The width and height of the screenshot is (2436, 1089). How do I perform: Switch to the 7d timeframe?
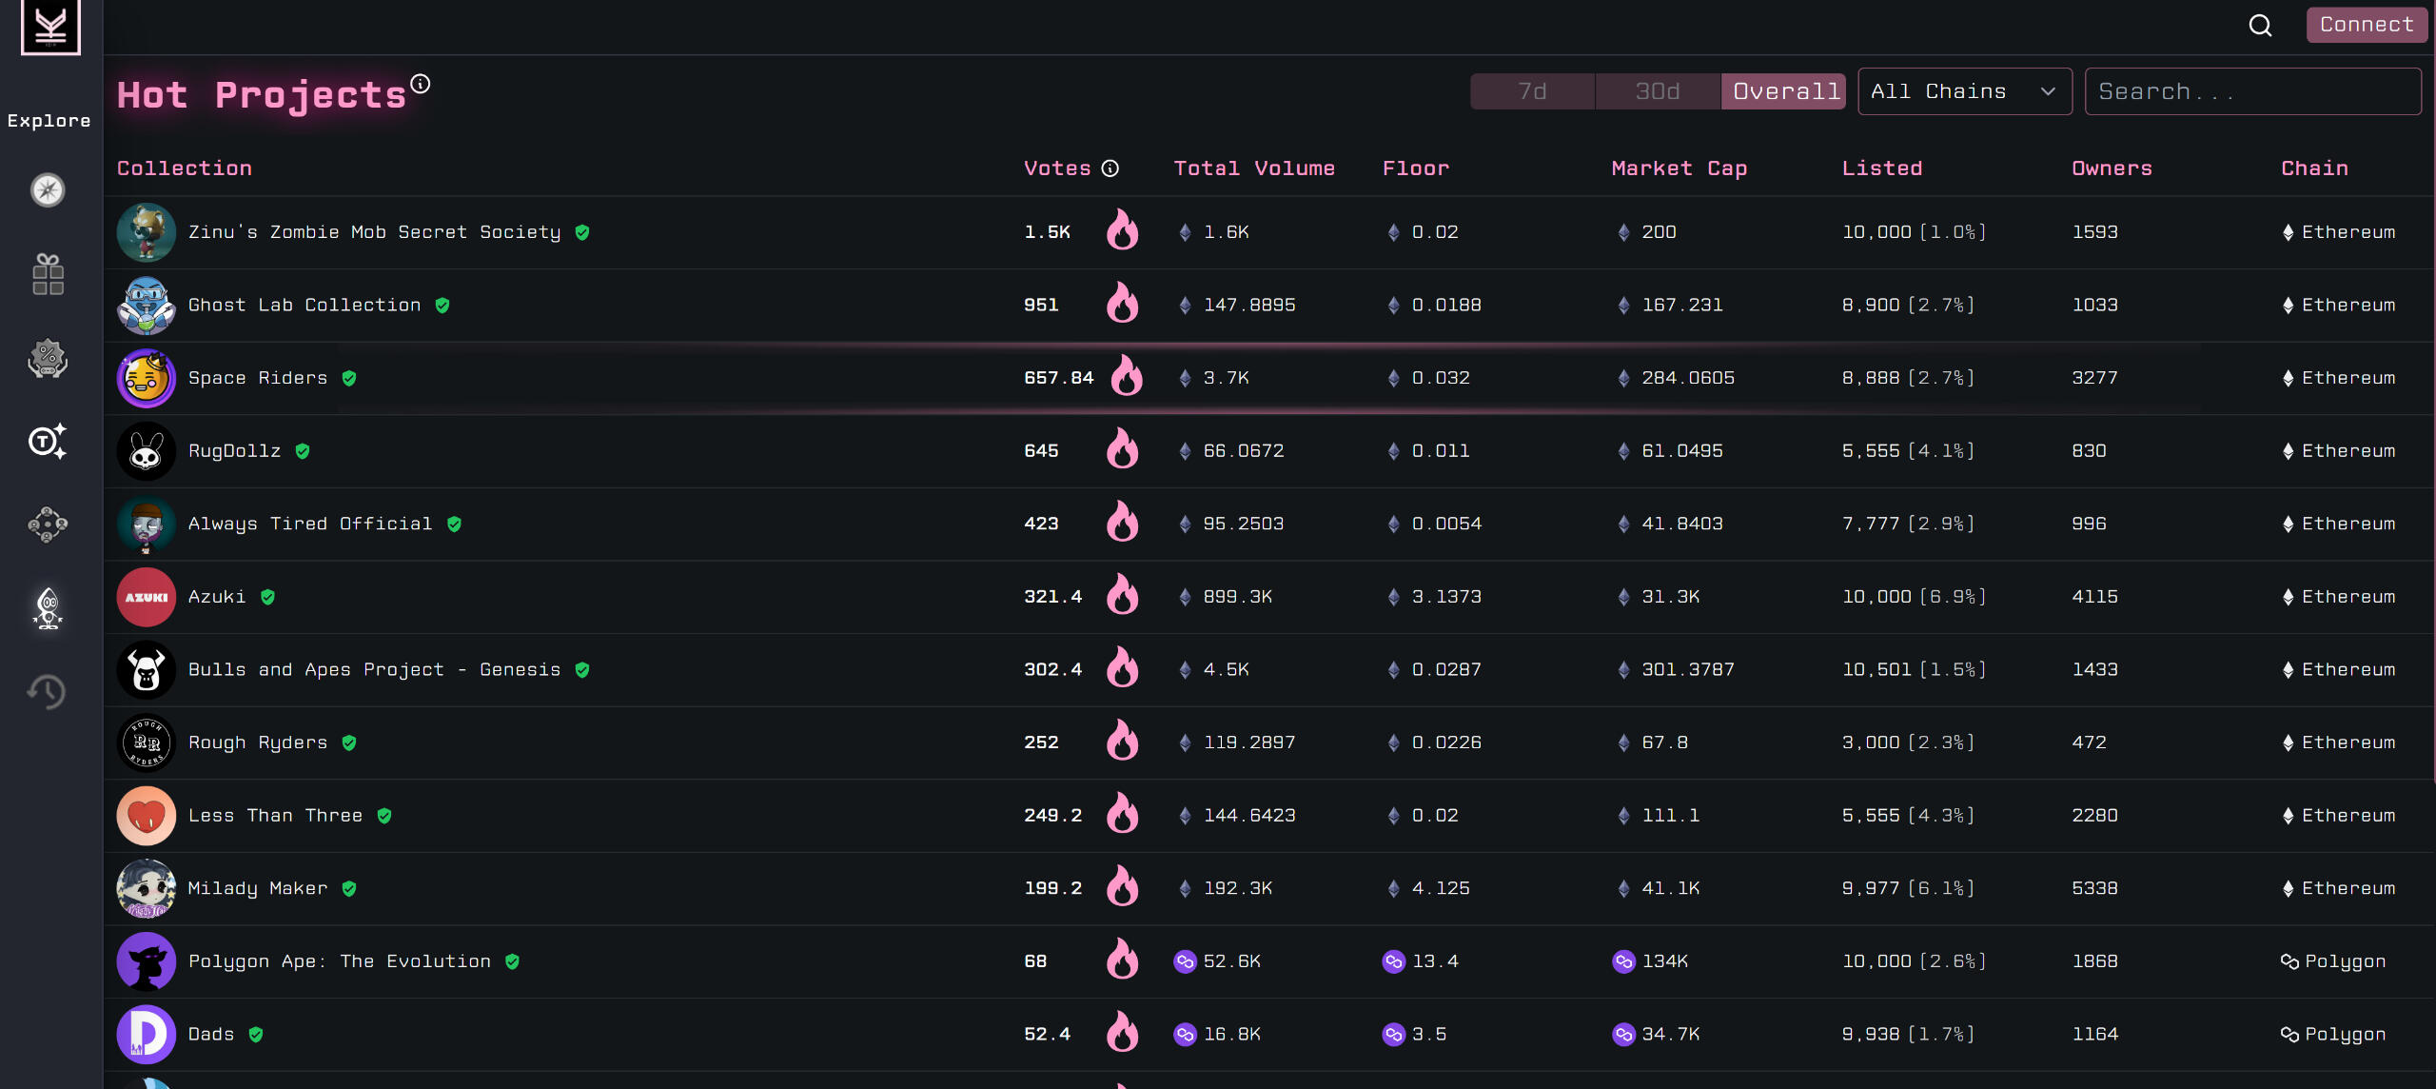coord(1532,91)
